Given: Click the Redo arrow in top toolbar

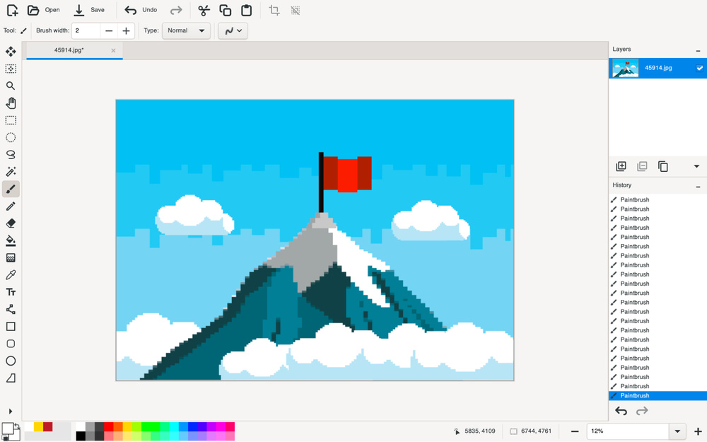Looking at the screenshot, I should (176, 10).
